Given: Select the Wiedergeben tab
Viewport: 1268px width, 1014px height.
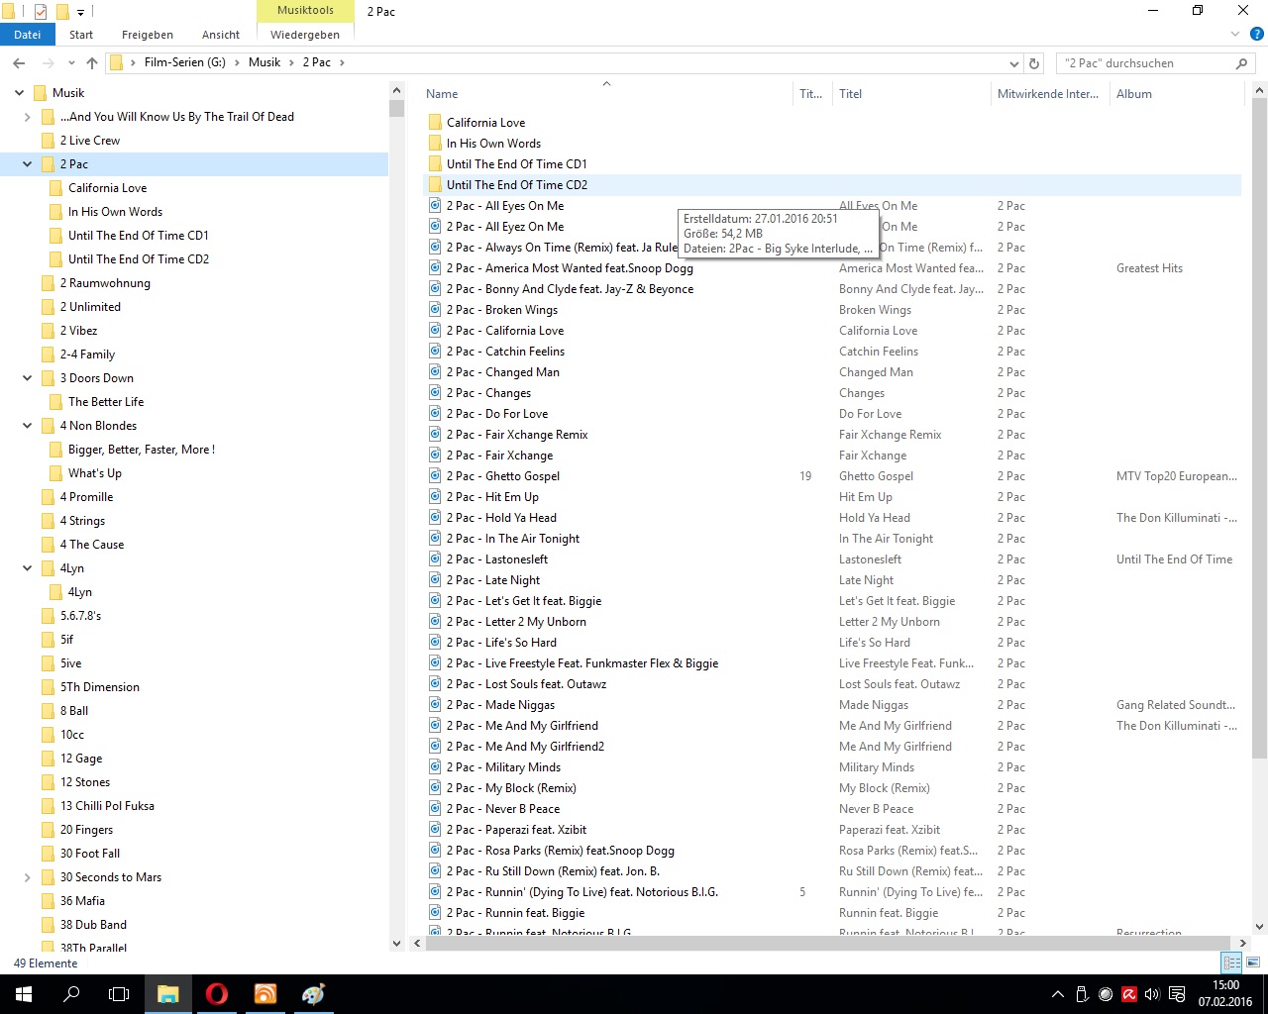Looking at the screenshot, I should pos(305,35).
